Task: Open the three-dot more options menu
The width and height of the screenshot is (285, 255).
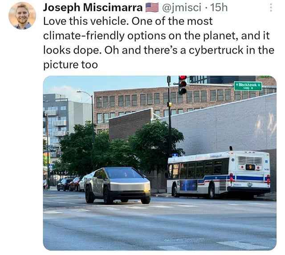Action: point(271,8)
